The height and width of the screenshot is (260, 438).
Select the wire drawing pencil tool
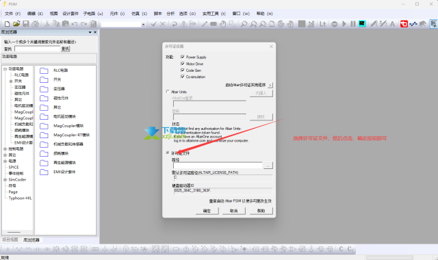205,24
